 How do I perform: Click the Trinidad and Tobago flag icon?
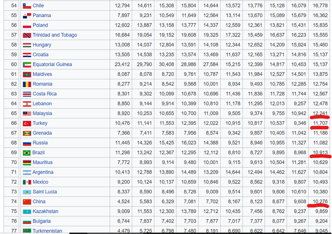[x=27, y=35]
